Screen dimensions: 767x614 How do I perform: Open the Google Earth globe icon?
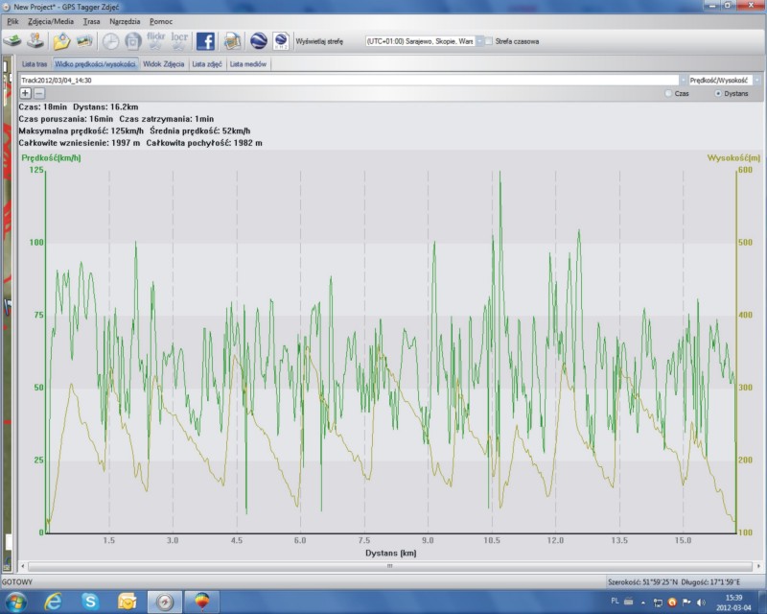(x=258, y=41)
